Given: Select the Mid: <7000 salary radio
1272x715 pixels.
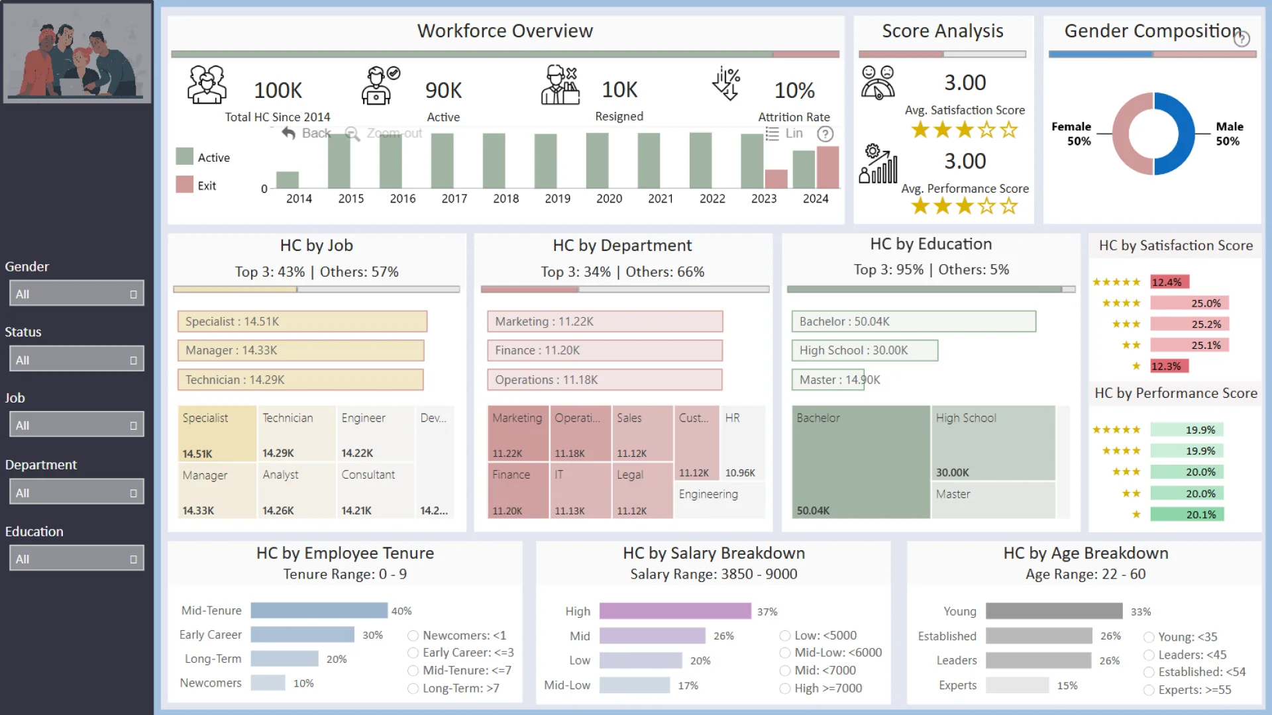Looking at the screenshot, I should pyautogui.click(x=785, y=671).
